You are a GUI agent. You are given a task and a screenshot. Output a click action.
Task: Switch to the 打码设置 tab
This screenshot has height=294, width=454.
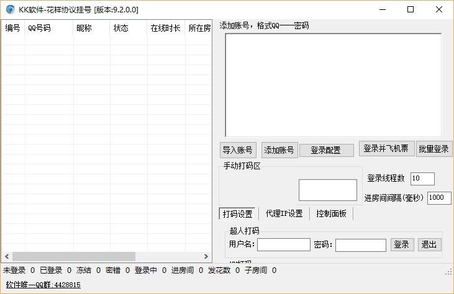[x=238, y=214]
